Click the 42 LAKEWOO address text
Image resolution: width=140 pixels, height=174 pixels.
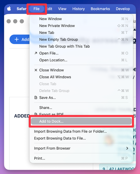coord(121,168)
